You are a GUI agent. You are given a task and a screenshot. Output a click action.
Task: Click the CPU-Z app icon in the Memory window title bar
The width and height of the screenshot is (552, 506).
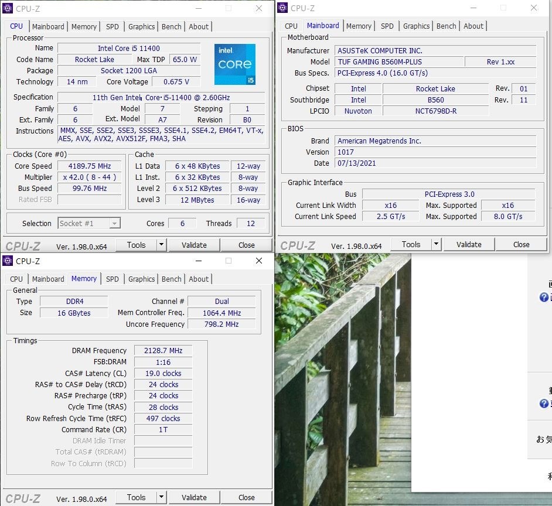point(8,261)
